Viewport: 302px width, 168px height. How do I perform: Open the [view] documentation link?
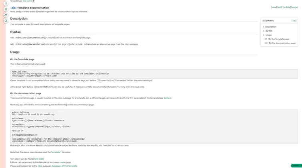(274, 7)
